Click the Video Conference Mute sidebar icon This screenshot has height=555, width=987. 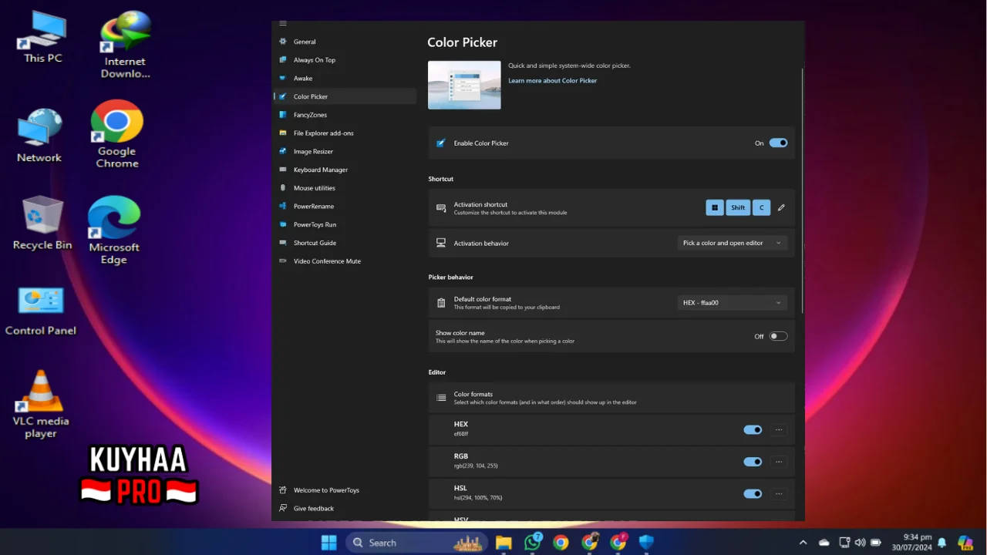point(283,261)
